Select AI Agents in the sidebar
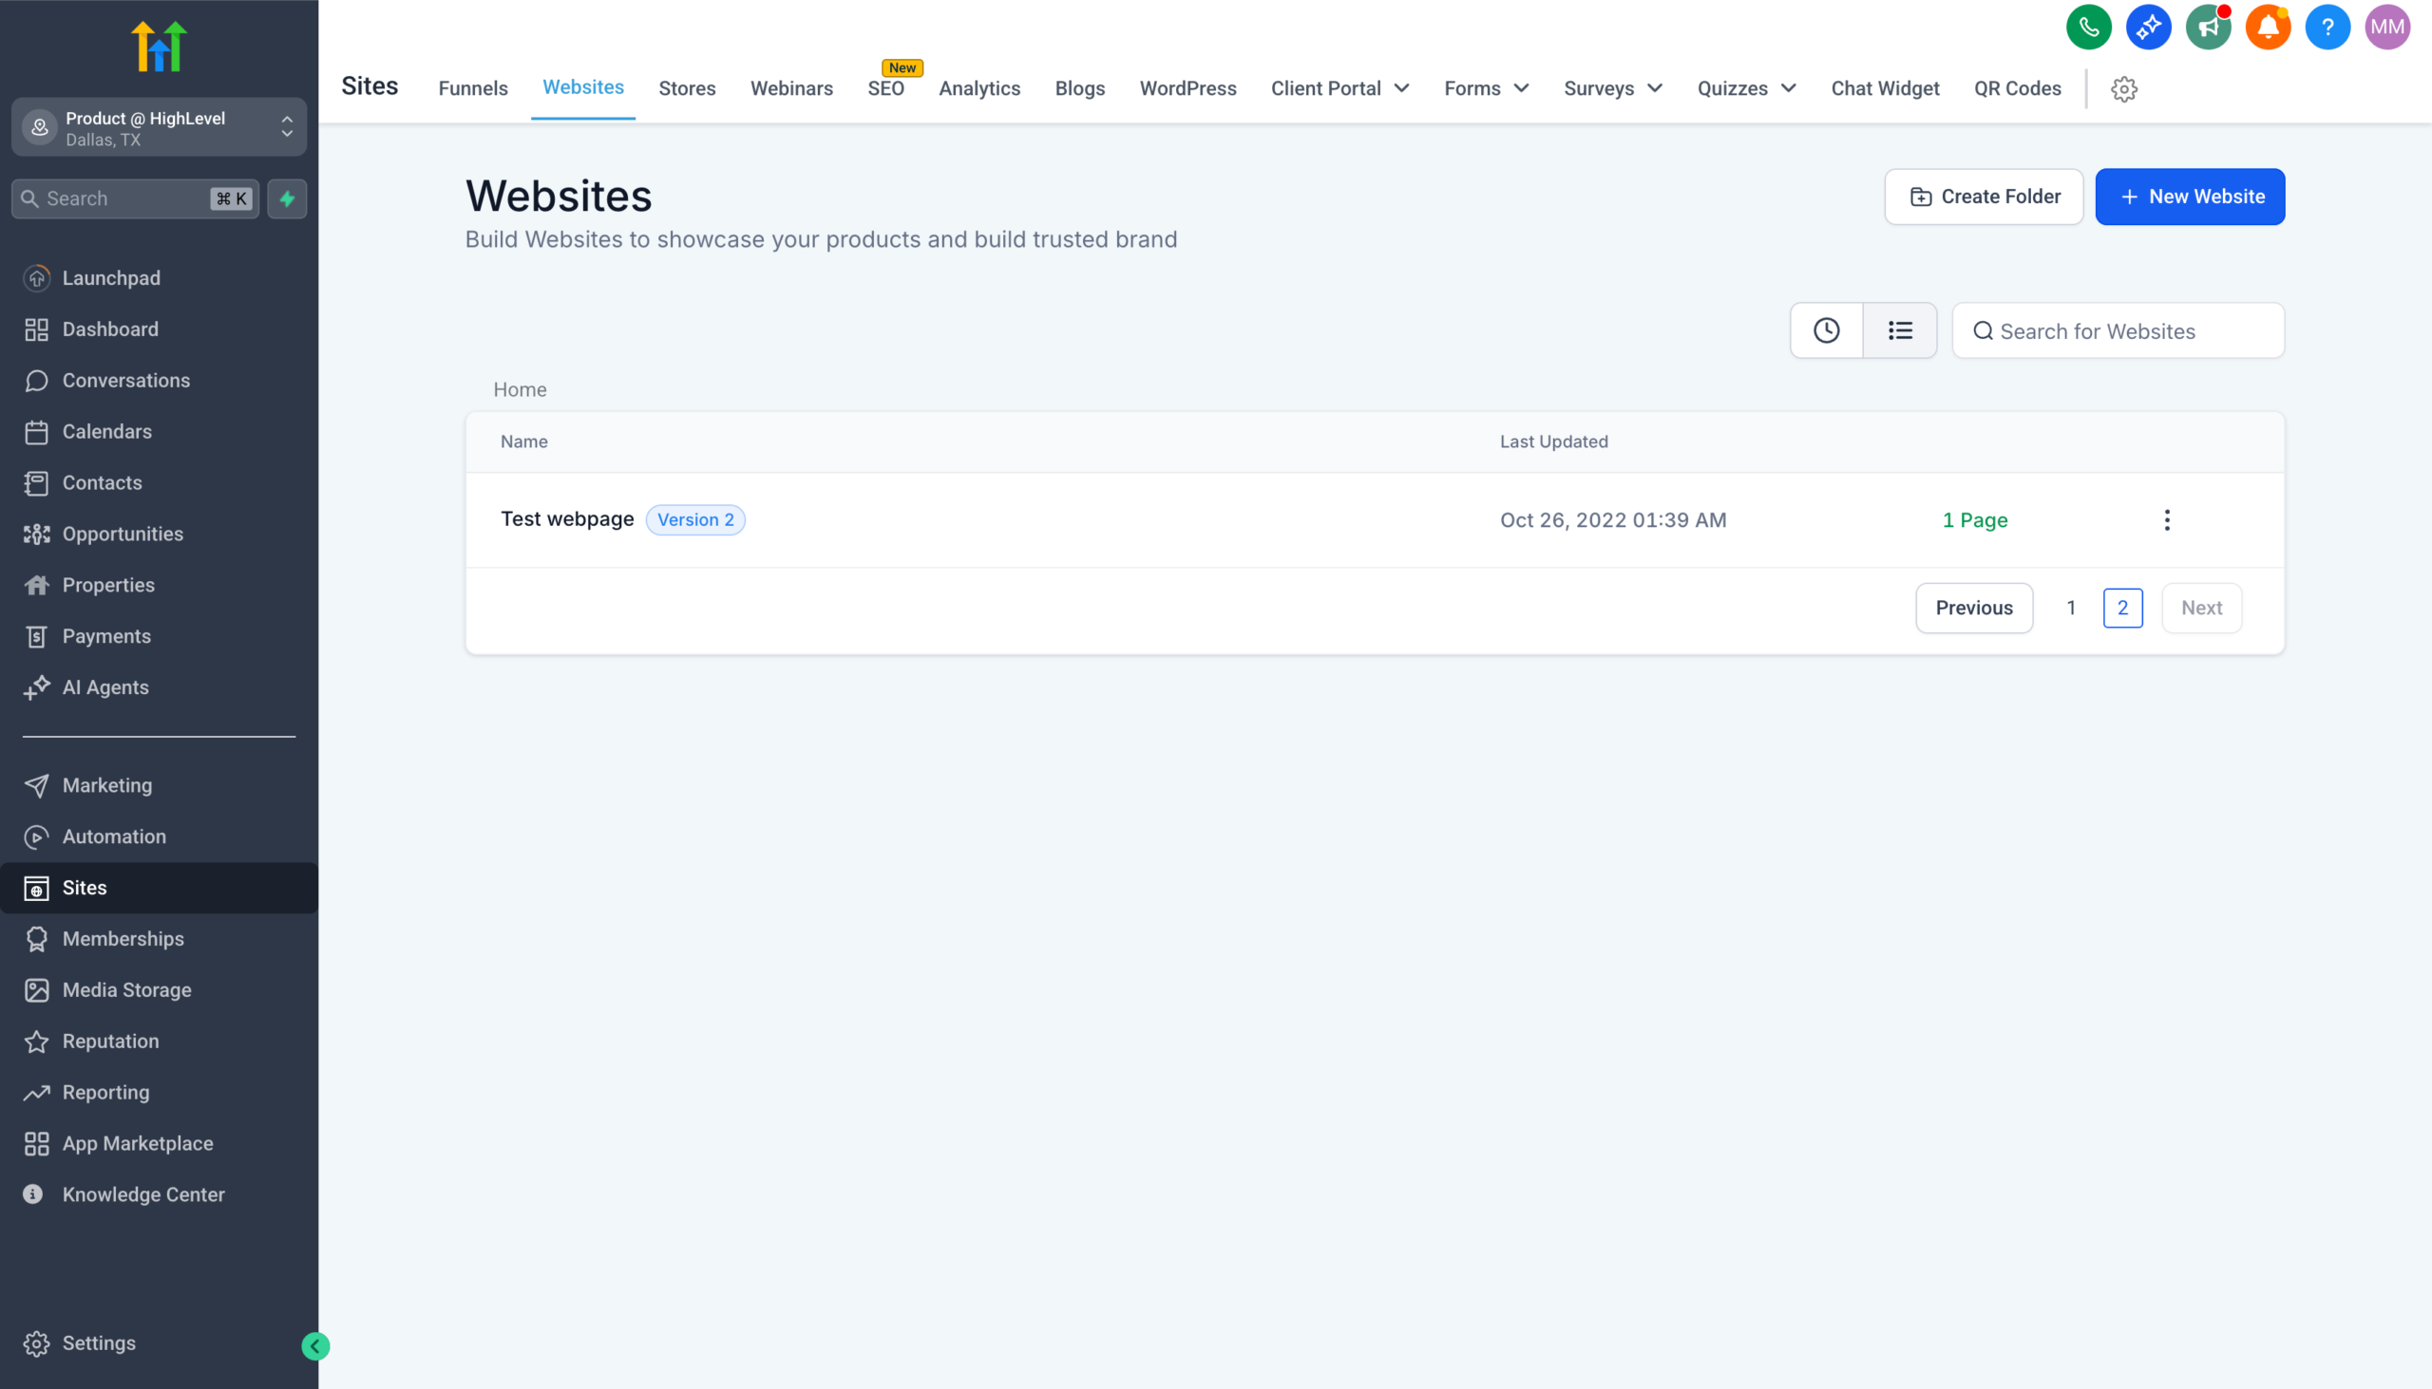 (x=105, y=686)
